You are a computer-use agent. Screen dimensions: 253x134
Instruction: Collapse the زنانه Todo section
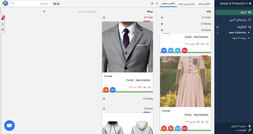(206, 17)
